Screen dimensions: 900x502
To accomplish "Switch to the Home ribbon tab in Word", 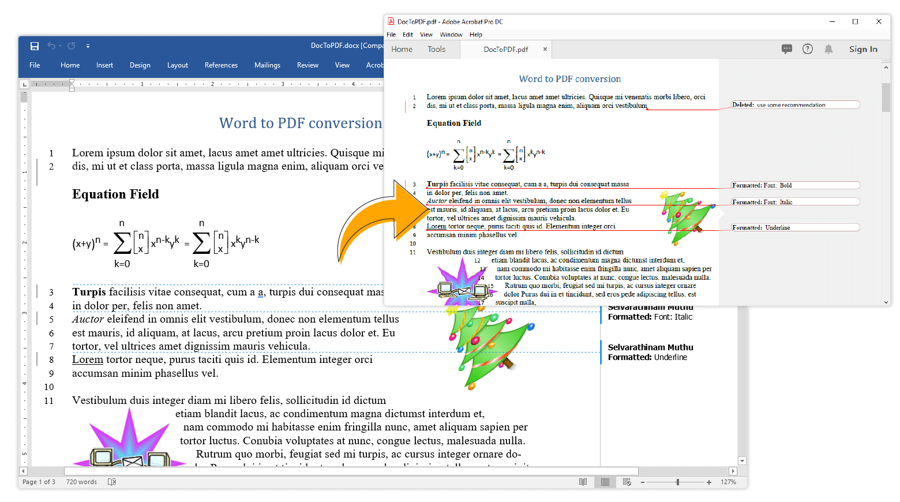I will pos(70,65).
